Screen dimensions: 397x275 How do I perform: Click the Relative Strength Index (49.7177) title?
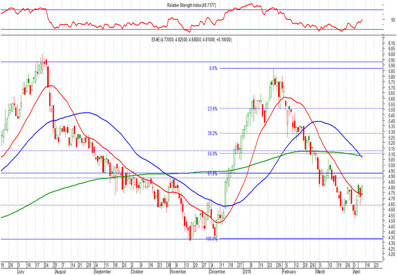pos(191,5)
